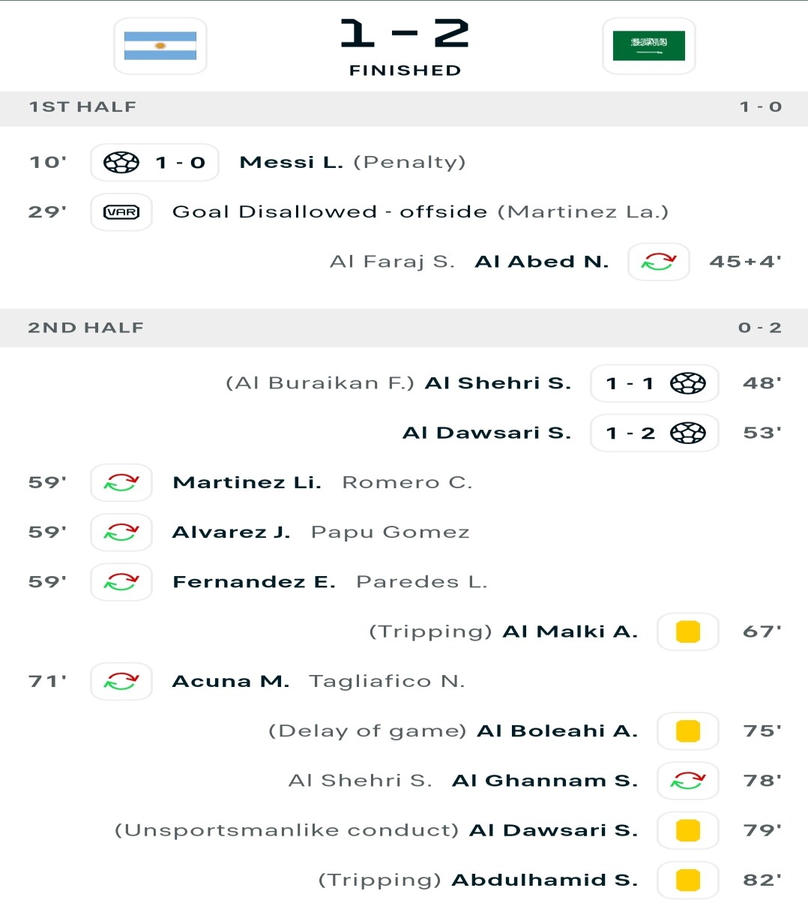This screenshot has width=808, height=900.
Task: Select the 1ST HALF section header
Action: 404,107
